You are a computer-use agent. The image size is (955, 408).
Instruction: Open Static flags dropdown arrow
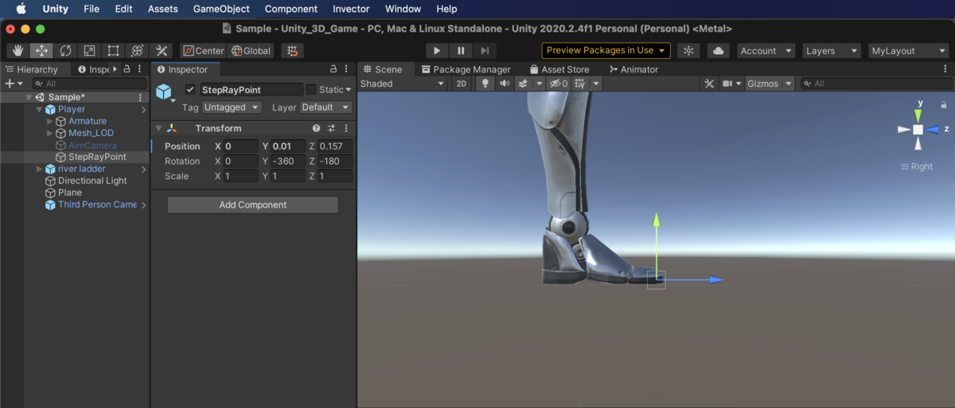coord(349,90)
